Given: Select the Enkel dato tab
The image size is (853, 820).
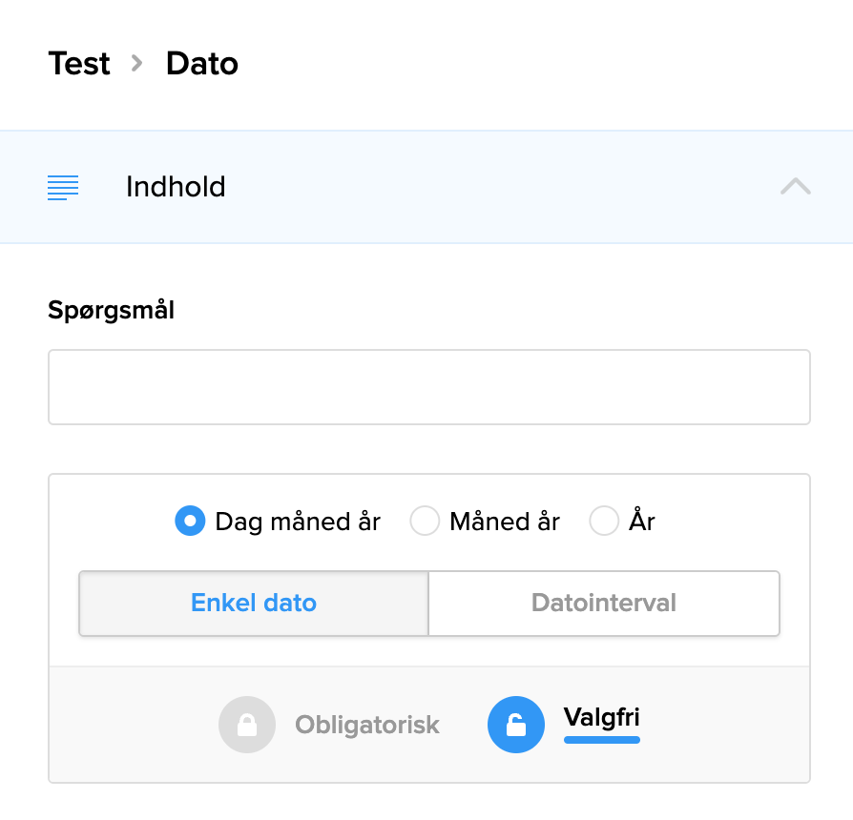Looking at the screenshot, I should click(x=253, y=603).
